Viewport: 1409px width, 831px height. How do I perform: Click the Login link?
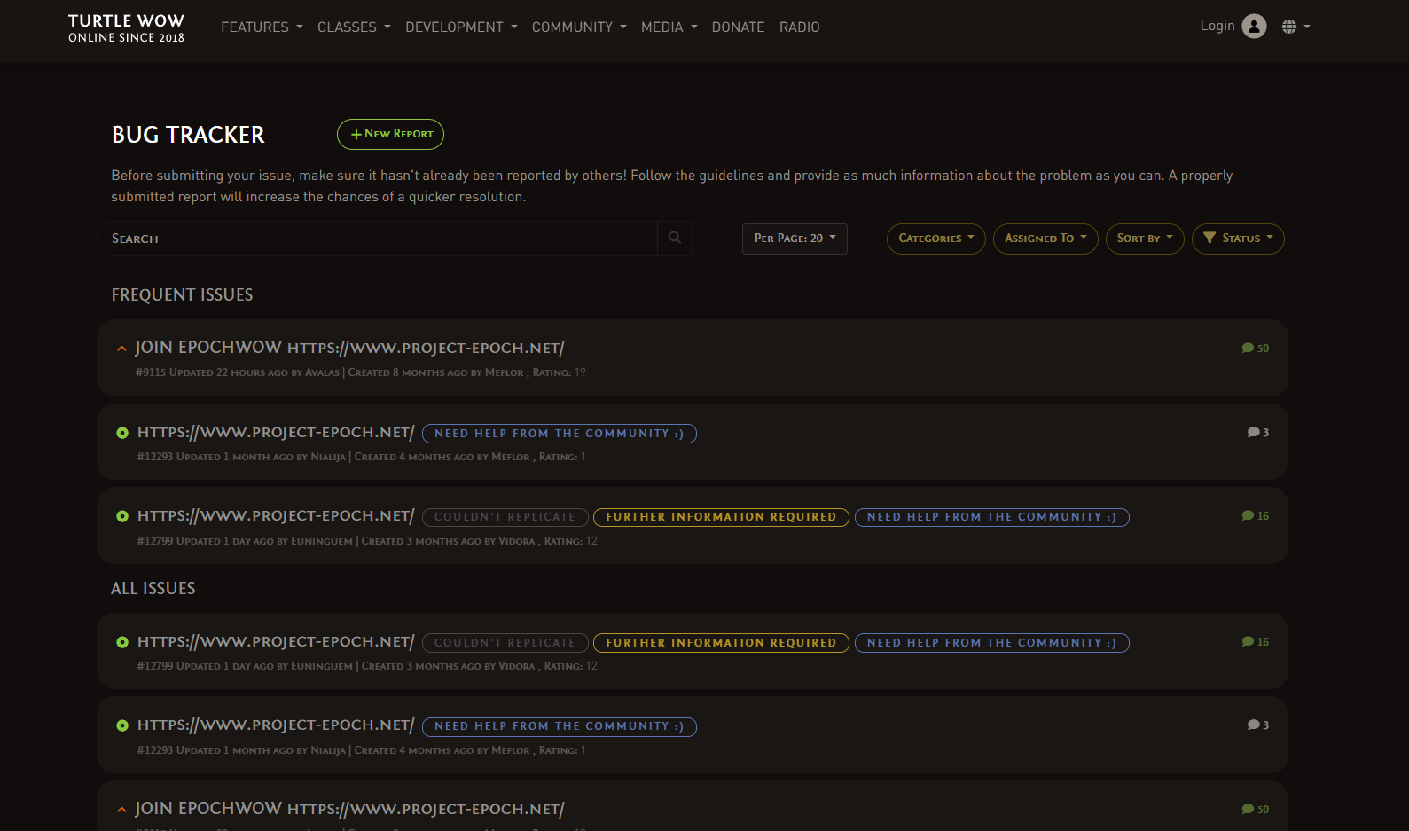1217,26
